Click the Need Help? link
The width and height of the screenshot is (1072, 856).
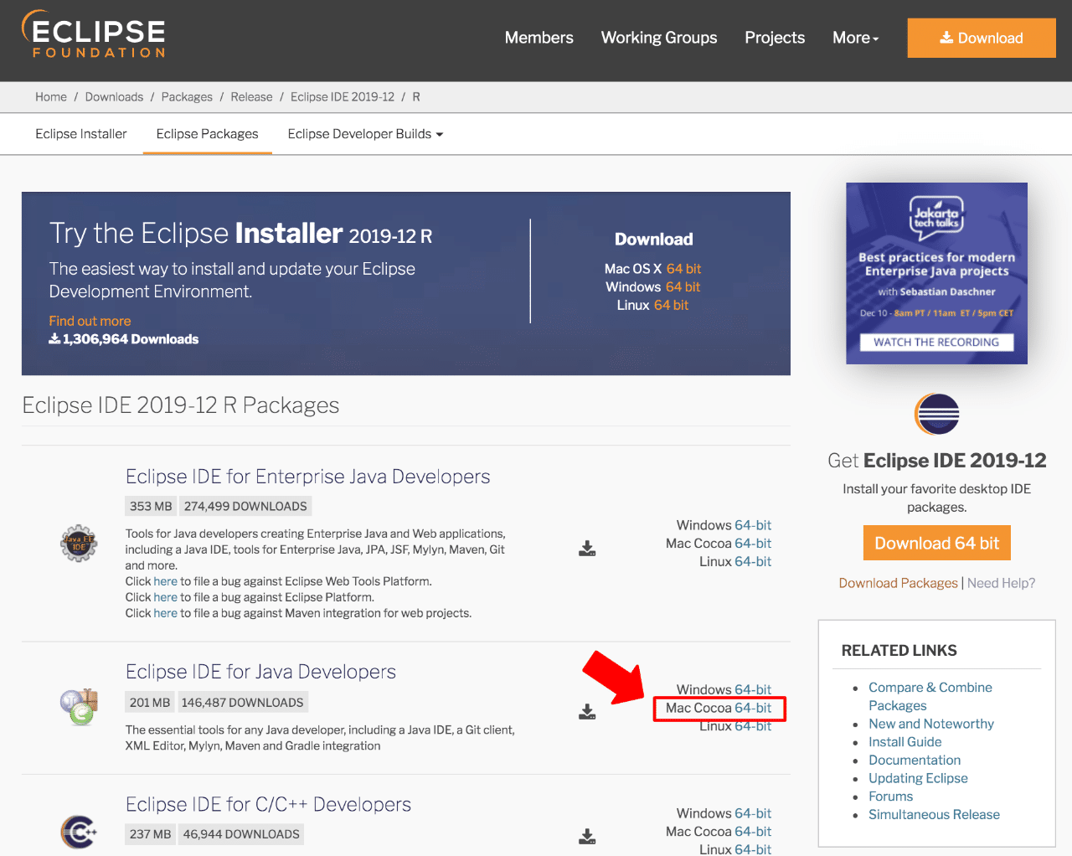(x=1001, y=583)
